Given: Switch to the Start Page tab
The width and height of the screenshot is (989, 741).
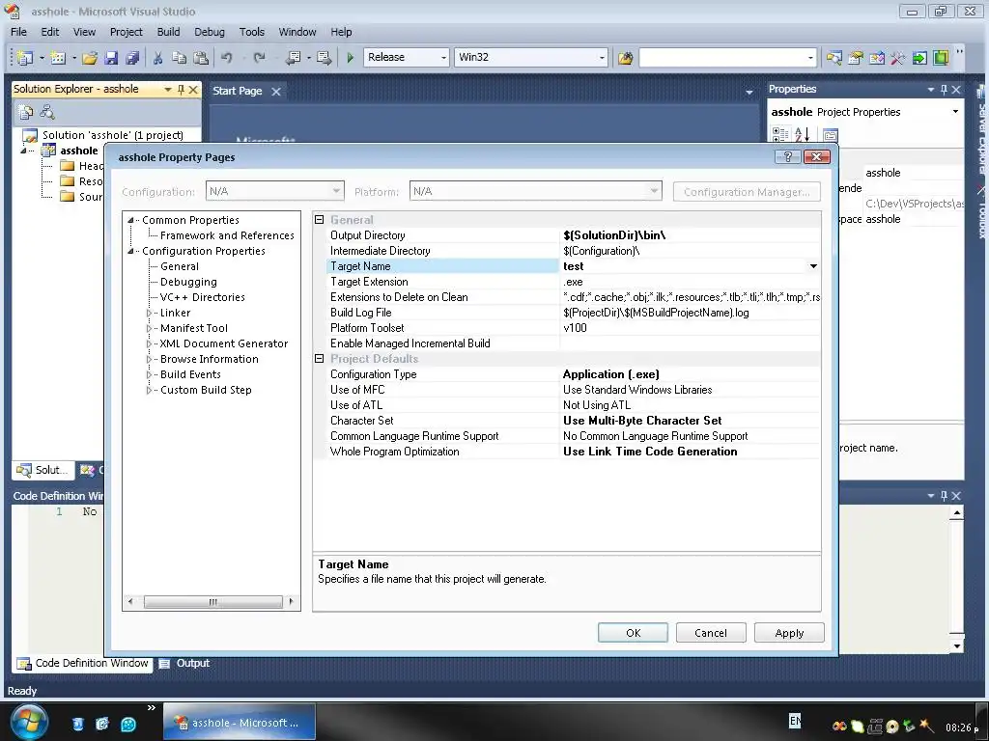Looking at the screenshot, I should (x=238, y=91).
